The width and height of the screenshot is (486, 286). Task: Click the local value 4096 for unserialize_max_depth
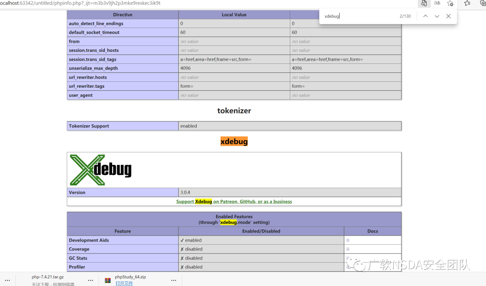point(185,68)
